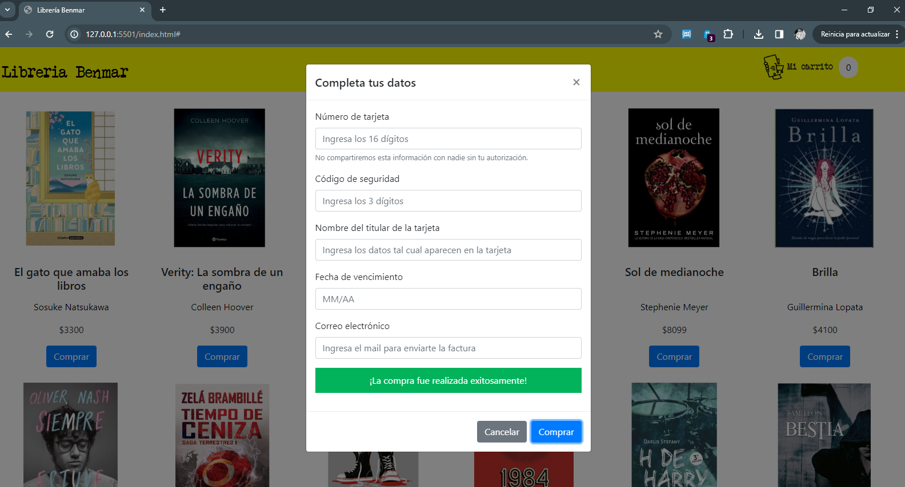This screenshot has height=487, width=905.
Task: Bookmark this page with star icon
Action: click(658, 34)
